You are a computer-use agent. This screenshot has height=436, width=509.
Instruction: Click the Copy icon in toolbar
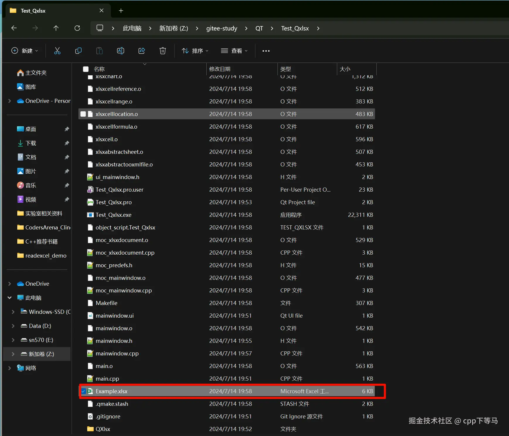point(78,51)
